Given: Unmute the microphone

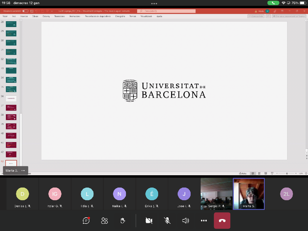Looking at the screenshot, I should coord(167,221).
